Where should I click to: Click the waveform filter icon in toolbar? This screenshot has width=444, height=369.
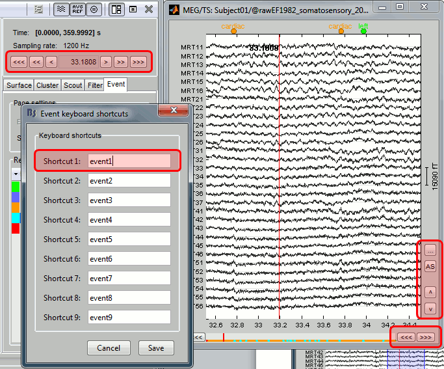(x=60, y=9)
